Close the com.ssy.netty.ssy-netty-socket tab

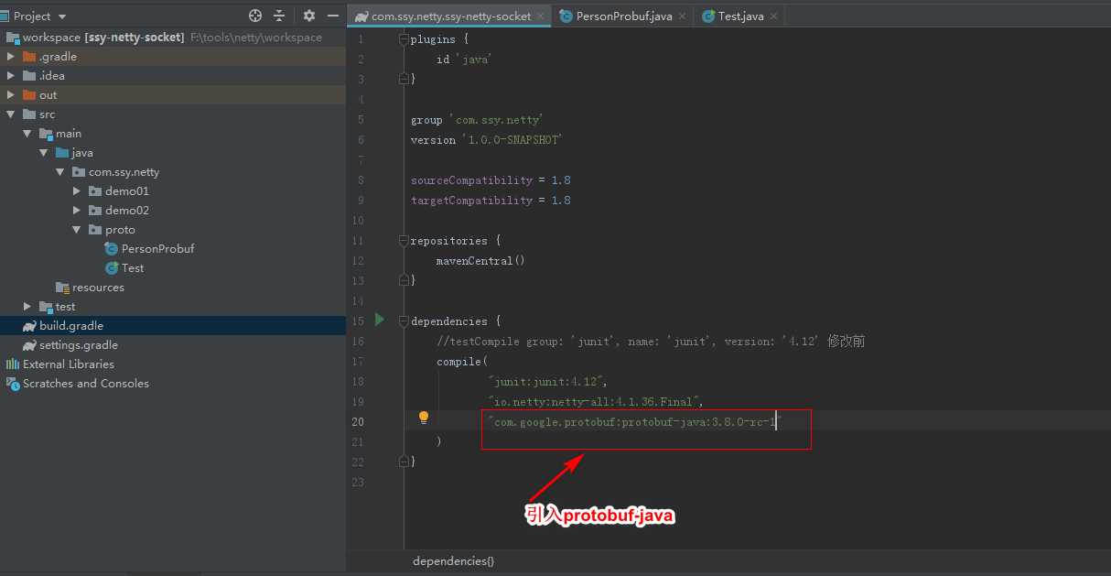pos(540,16)
